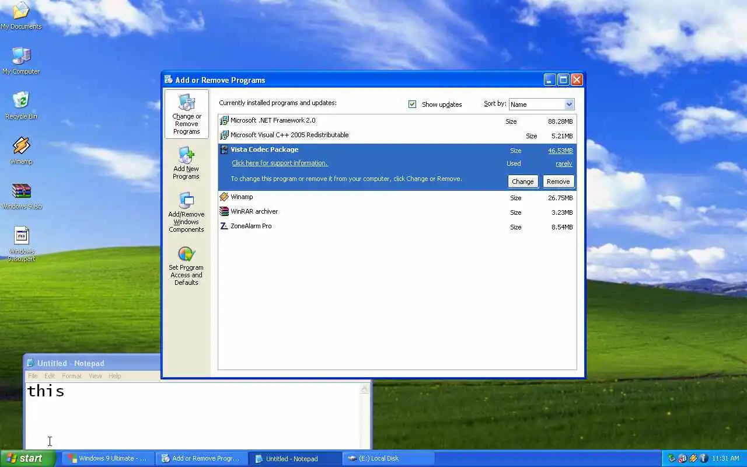Open Notepad View menu
Viewport: 747px width, 467px height.
95,376
